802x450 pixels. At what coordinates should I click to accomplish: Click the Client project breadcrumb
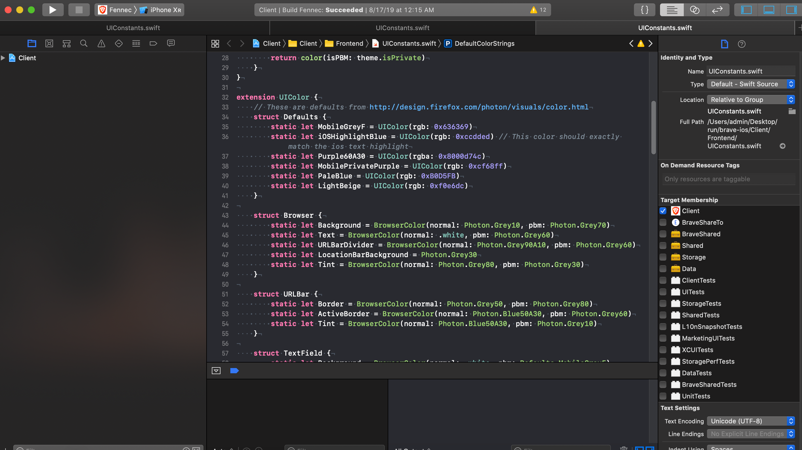click(267, 43)
